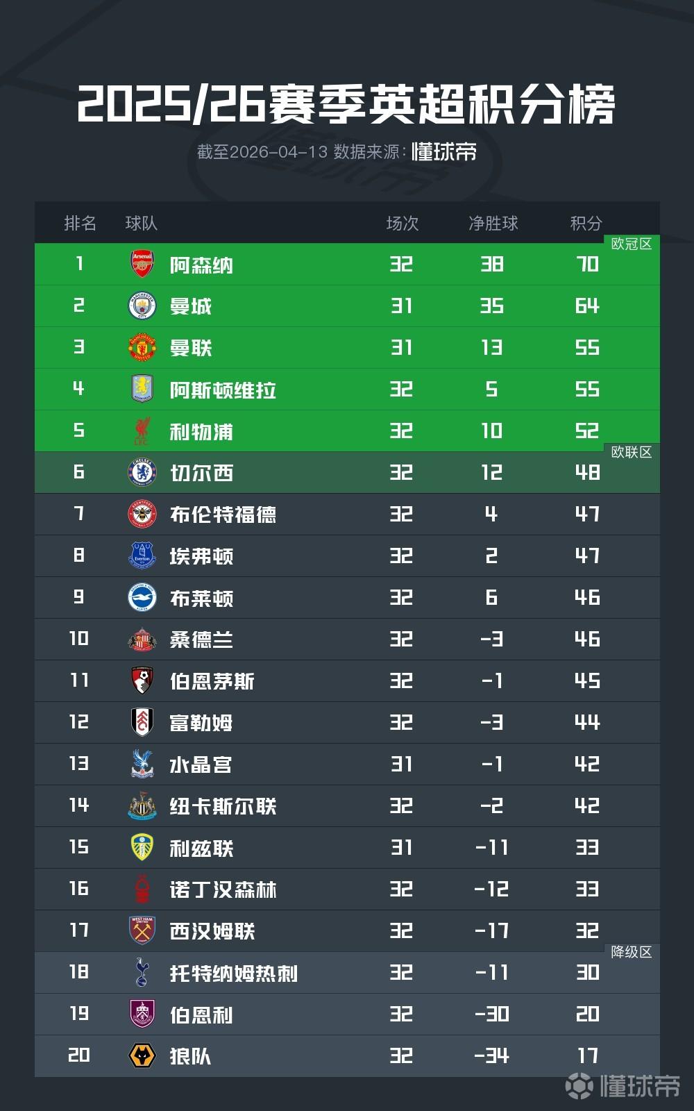Click the 降级区 zone label
The image size is (694, 1111).
click(632, 952)
